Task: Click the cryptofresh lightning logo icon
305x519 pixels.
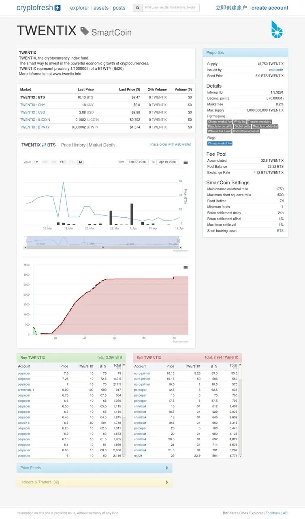Action: pyautogui.click(x=58, y=8)
